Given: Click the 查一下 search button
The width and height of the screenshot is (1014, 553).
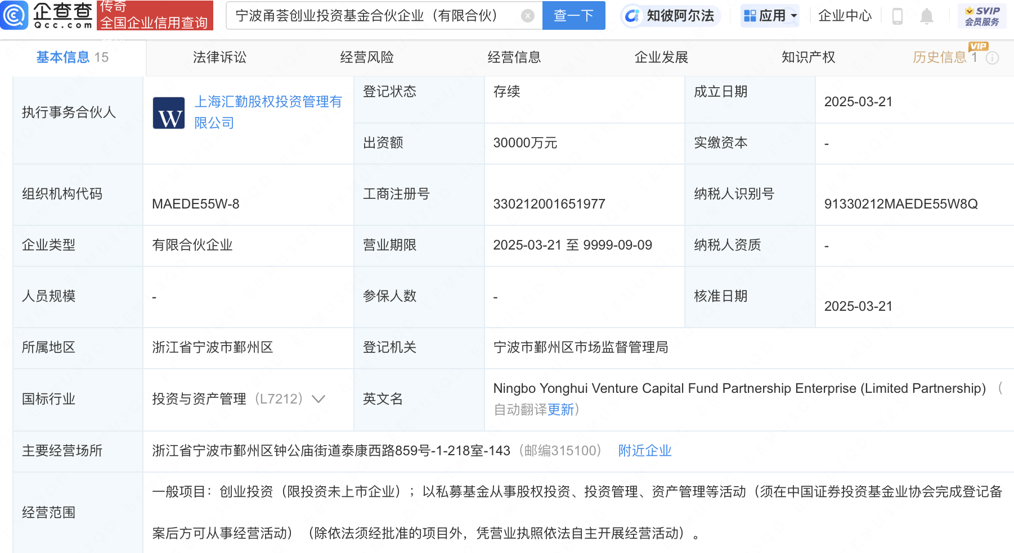Looking at the screenshot, I should pos(573,15).
